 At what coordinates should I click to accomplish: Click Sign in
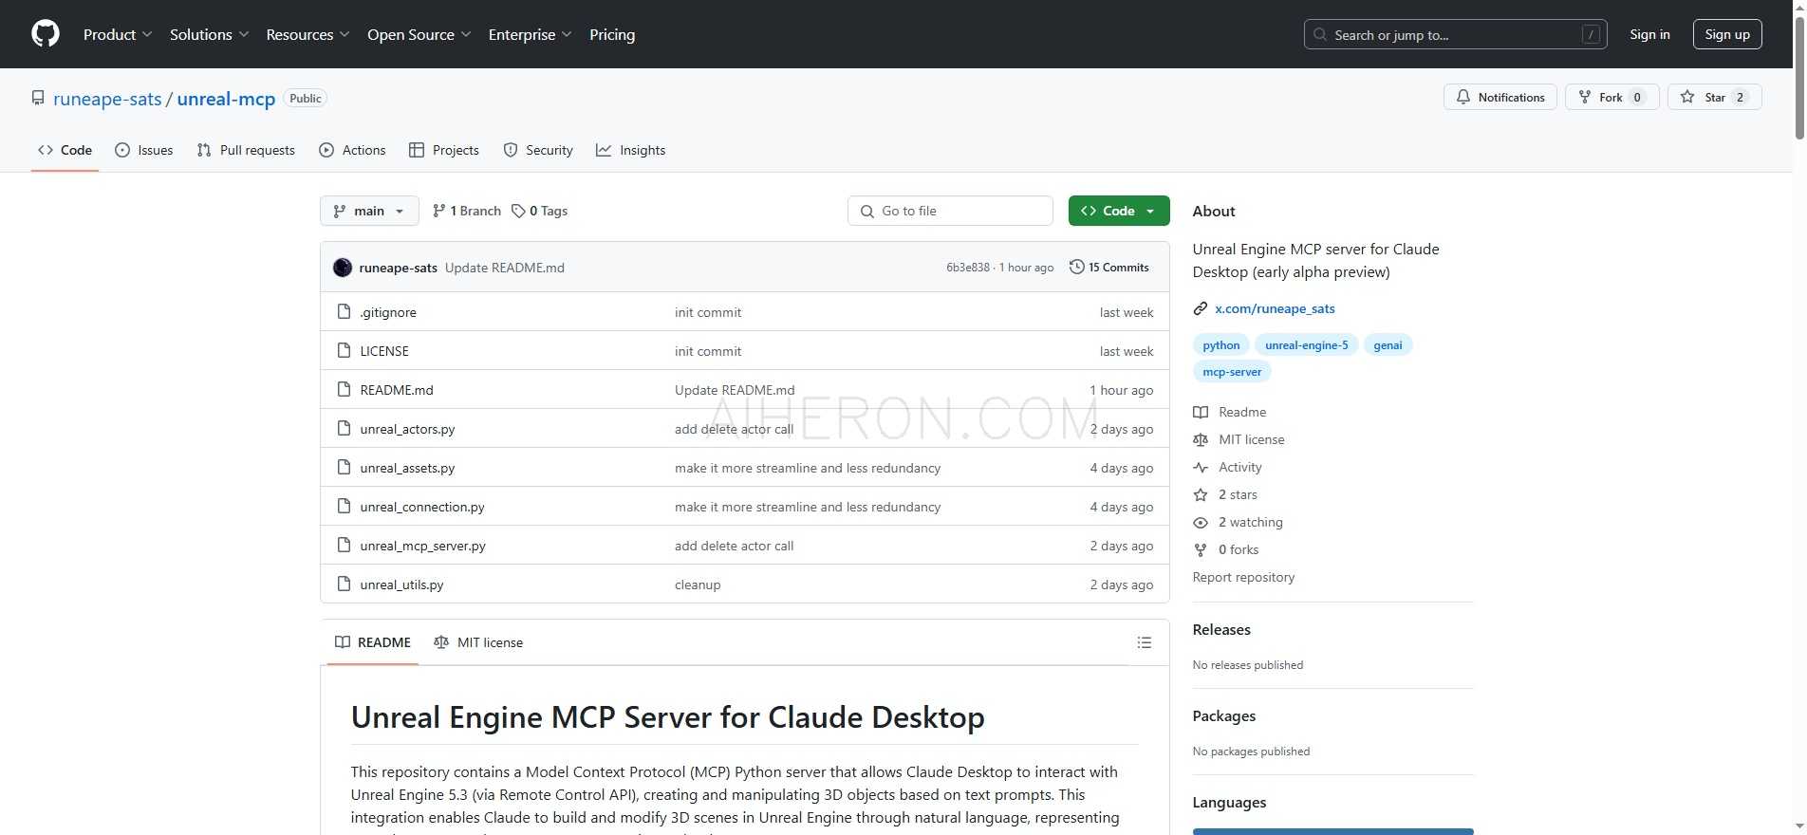[1649, 34]
